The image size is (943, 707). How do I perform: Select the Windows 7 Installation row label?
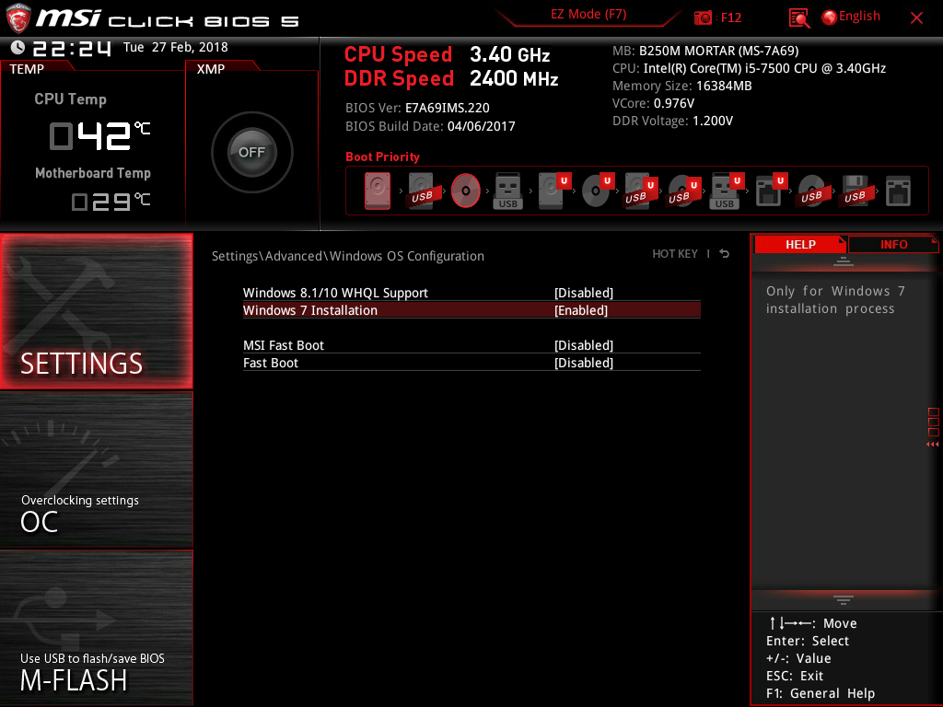pyautogui.click(x=309, y=310)
